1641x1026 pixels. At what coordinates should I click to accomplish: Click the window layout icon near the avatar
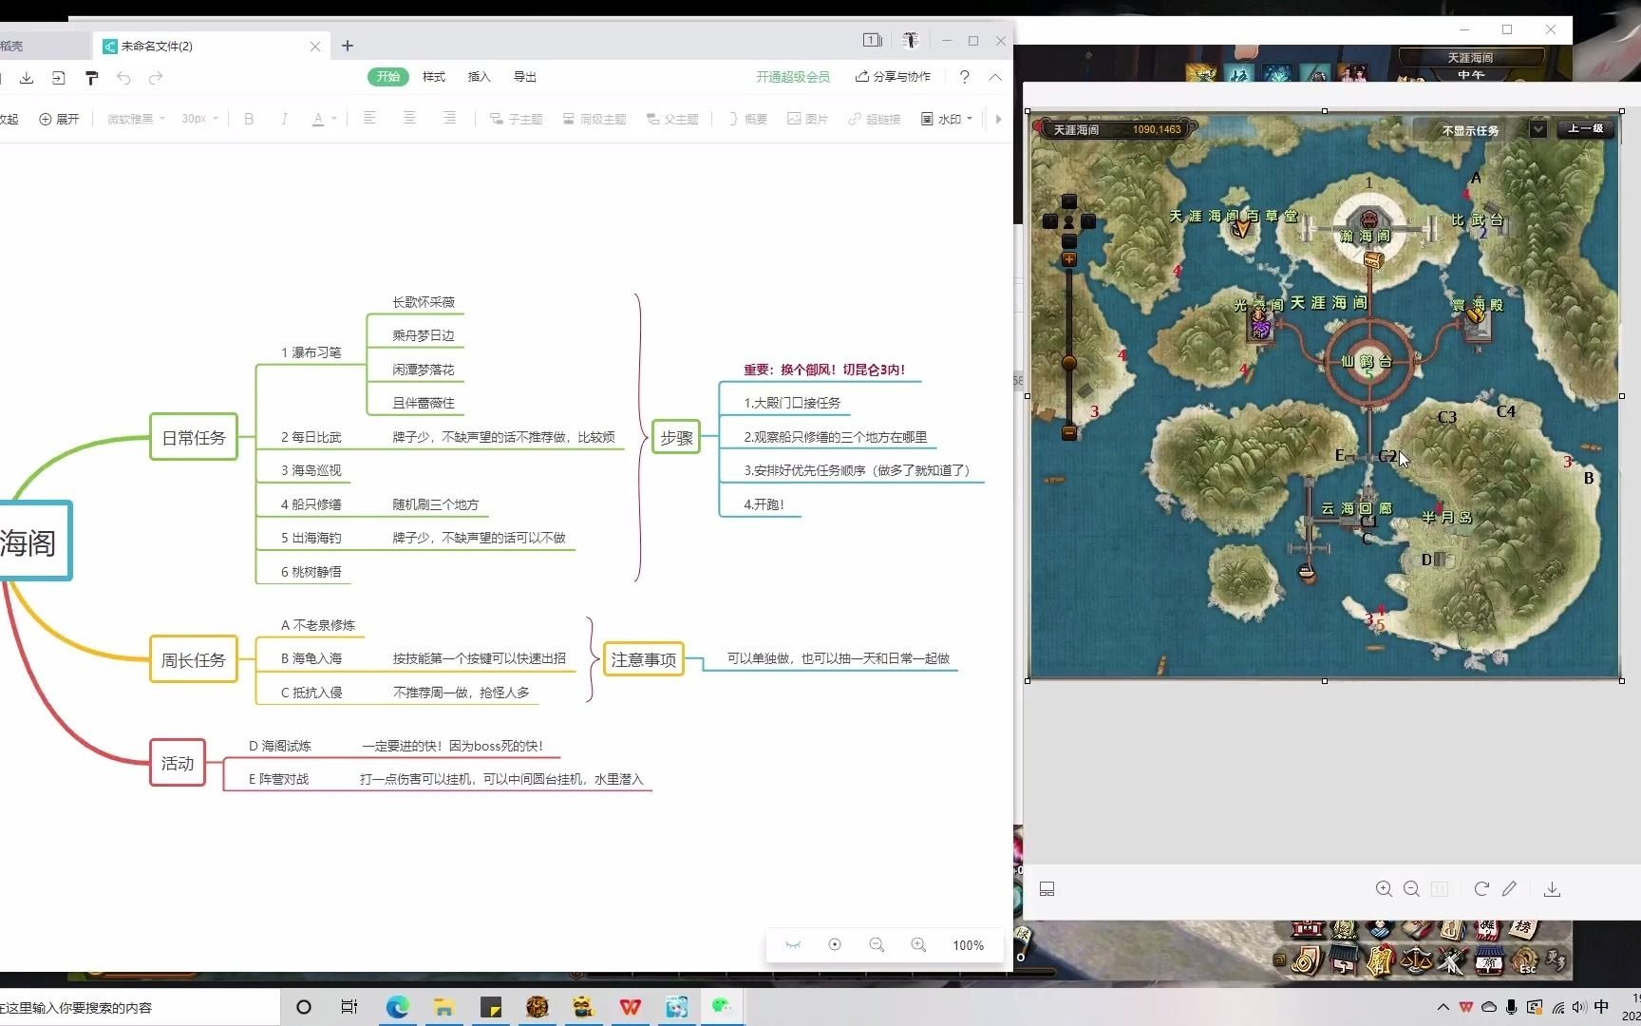pyautogui.click(x=872, y=40)
